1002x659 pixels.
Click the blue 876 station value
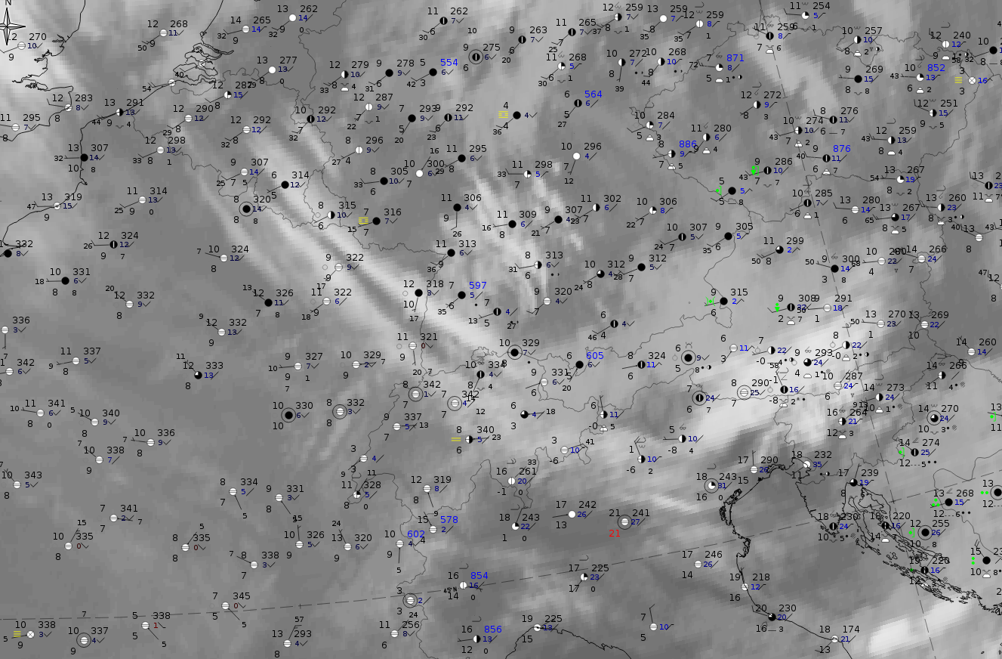coord(841,150)
